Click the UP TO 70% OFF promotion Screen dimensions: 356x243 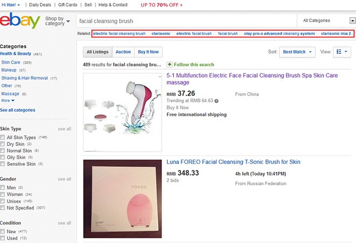pos(161,5)
